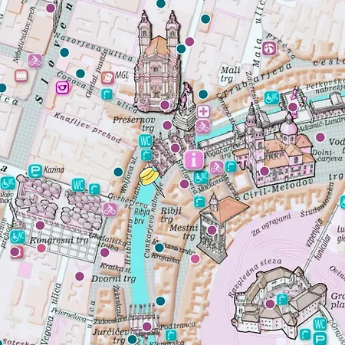The height and width of the screenshot is (345, 345).
Task: Select the bike icon near Nebotičnikov prehod
Action: [35, 61]
